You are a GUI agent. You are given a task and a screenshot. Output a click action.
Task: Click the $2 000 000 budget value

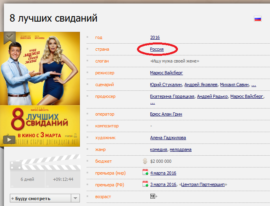(x=161, y=161)
